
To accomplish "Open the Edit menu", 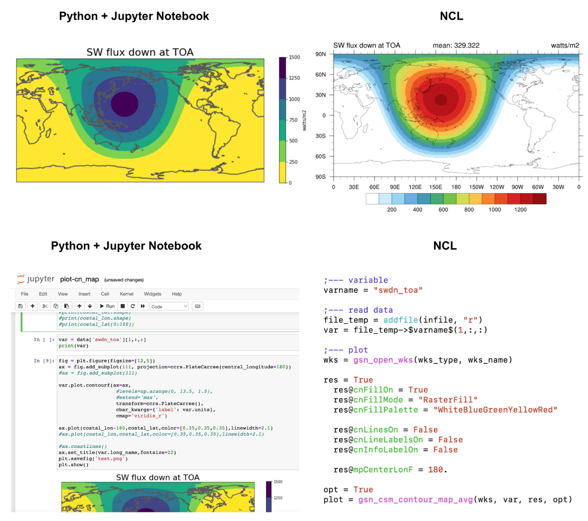I will point(43,294).
